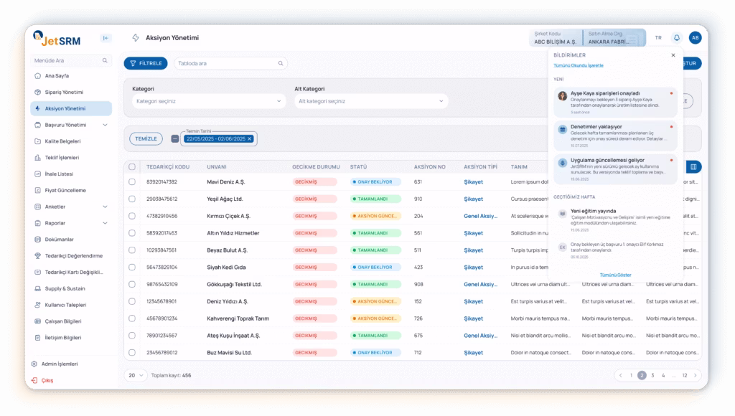Expand the Başvuru Yönetimi submenu

point(105,125)
